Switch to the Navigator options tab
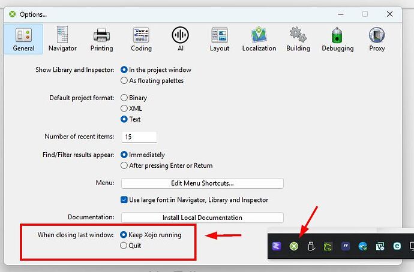The image size is (414, 272). click(62, 40)
